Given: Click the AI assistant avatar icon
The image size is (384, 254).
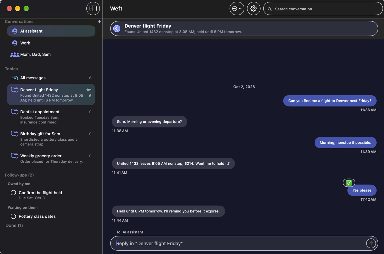Looking at the screenshot, I should point(15,31).
